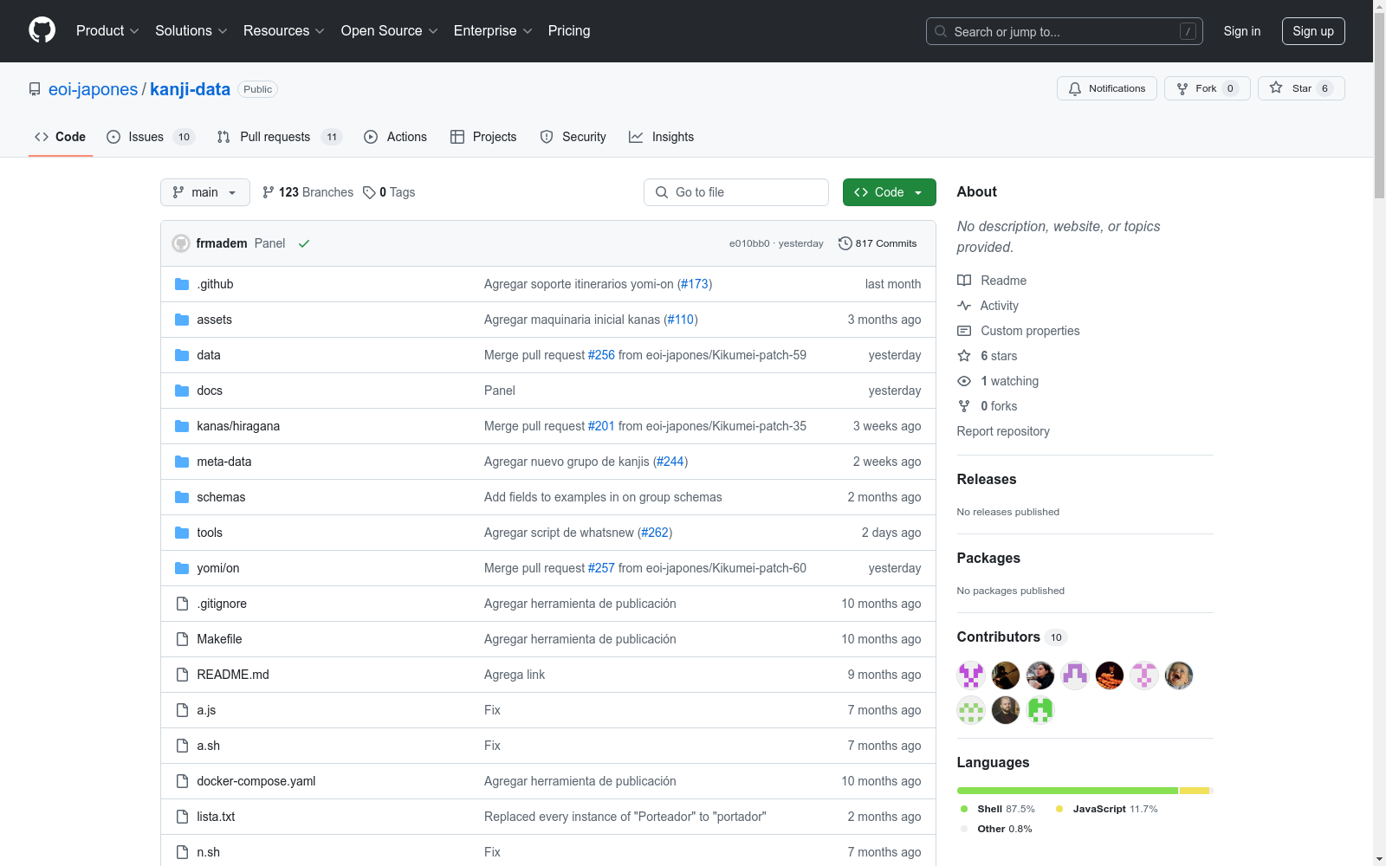The width and height of the screenshot is (1386, 866).
Task: Click the Sign up button
Action: [x=1313, y=31]
